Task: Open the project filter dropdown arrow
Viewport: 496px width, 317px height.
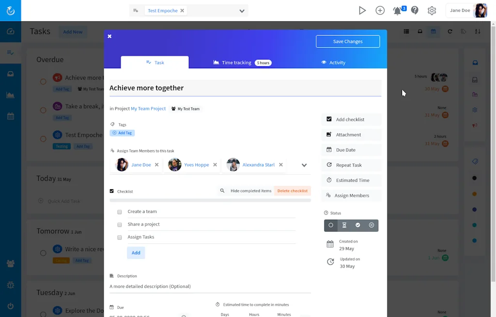Action: click(x=242, y=11)
